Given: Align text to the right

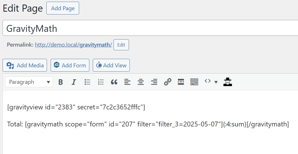Looking at the screenshot, I should click(154, 82).
